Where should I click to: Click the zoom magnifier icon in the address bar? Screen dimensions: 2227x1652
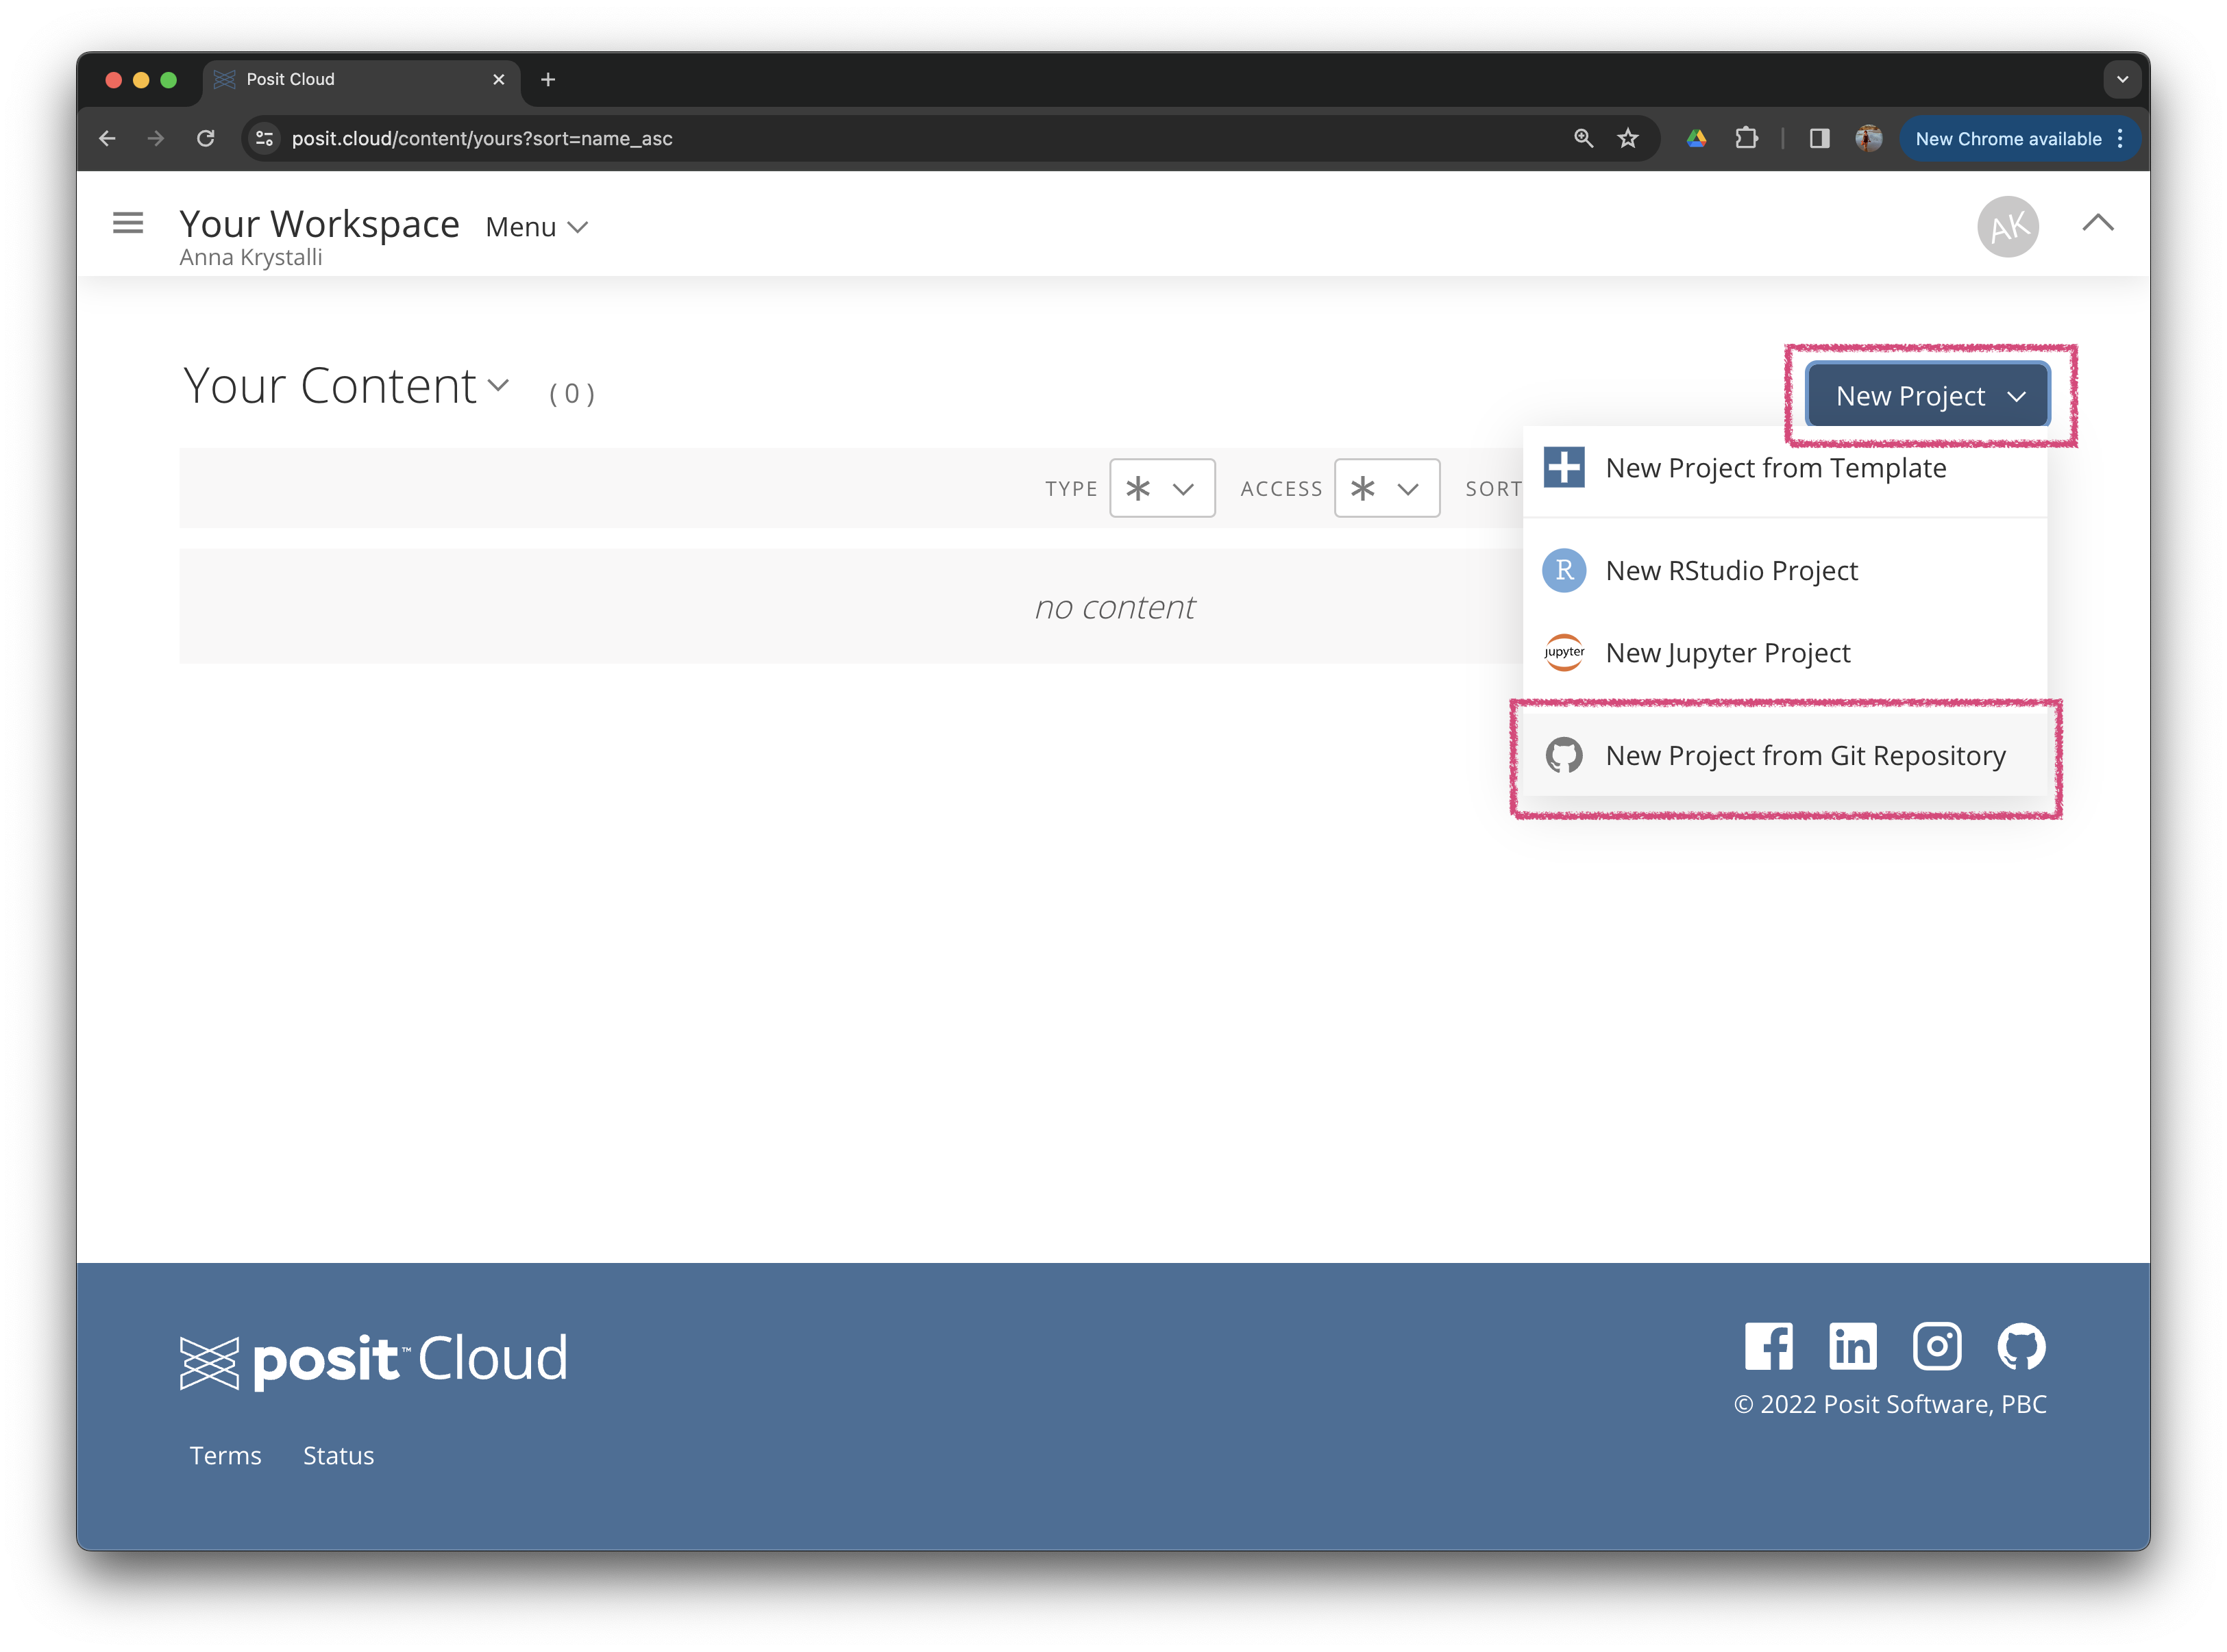point(1583,139)
